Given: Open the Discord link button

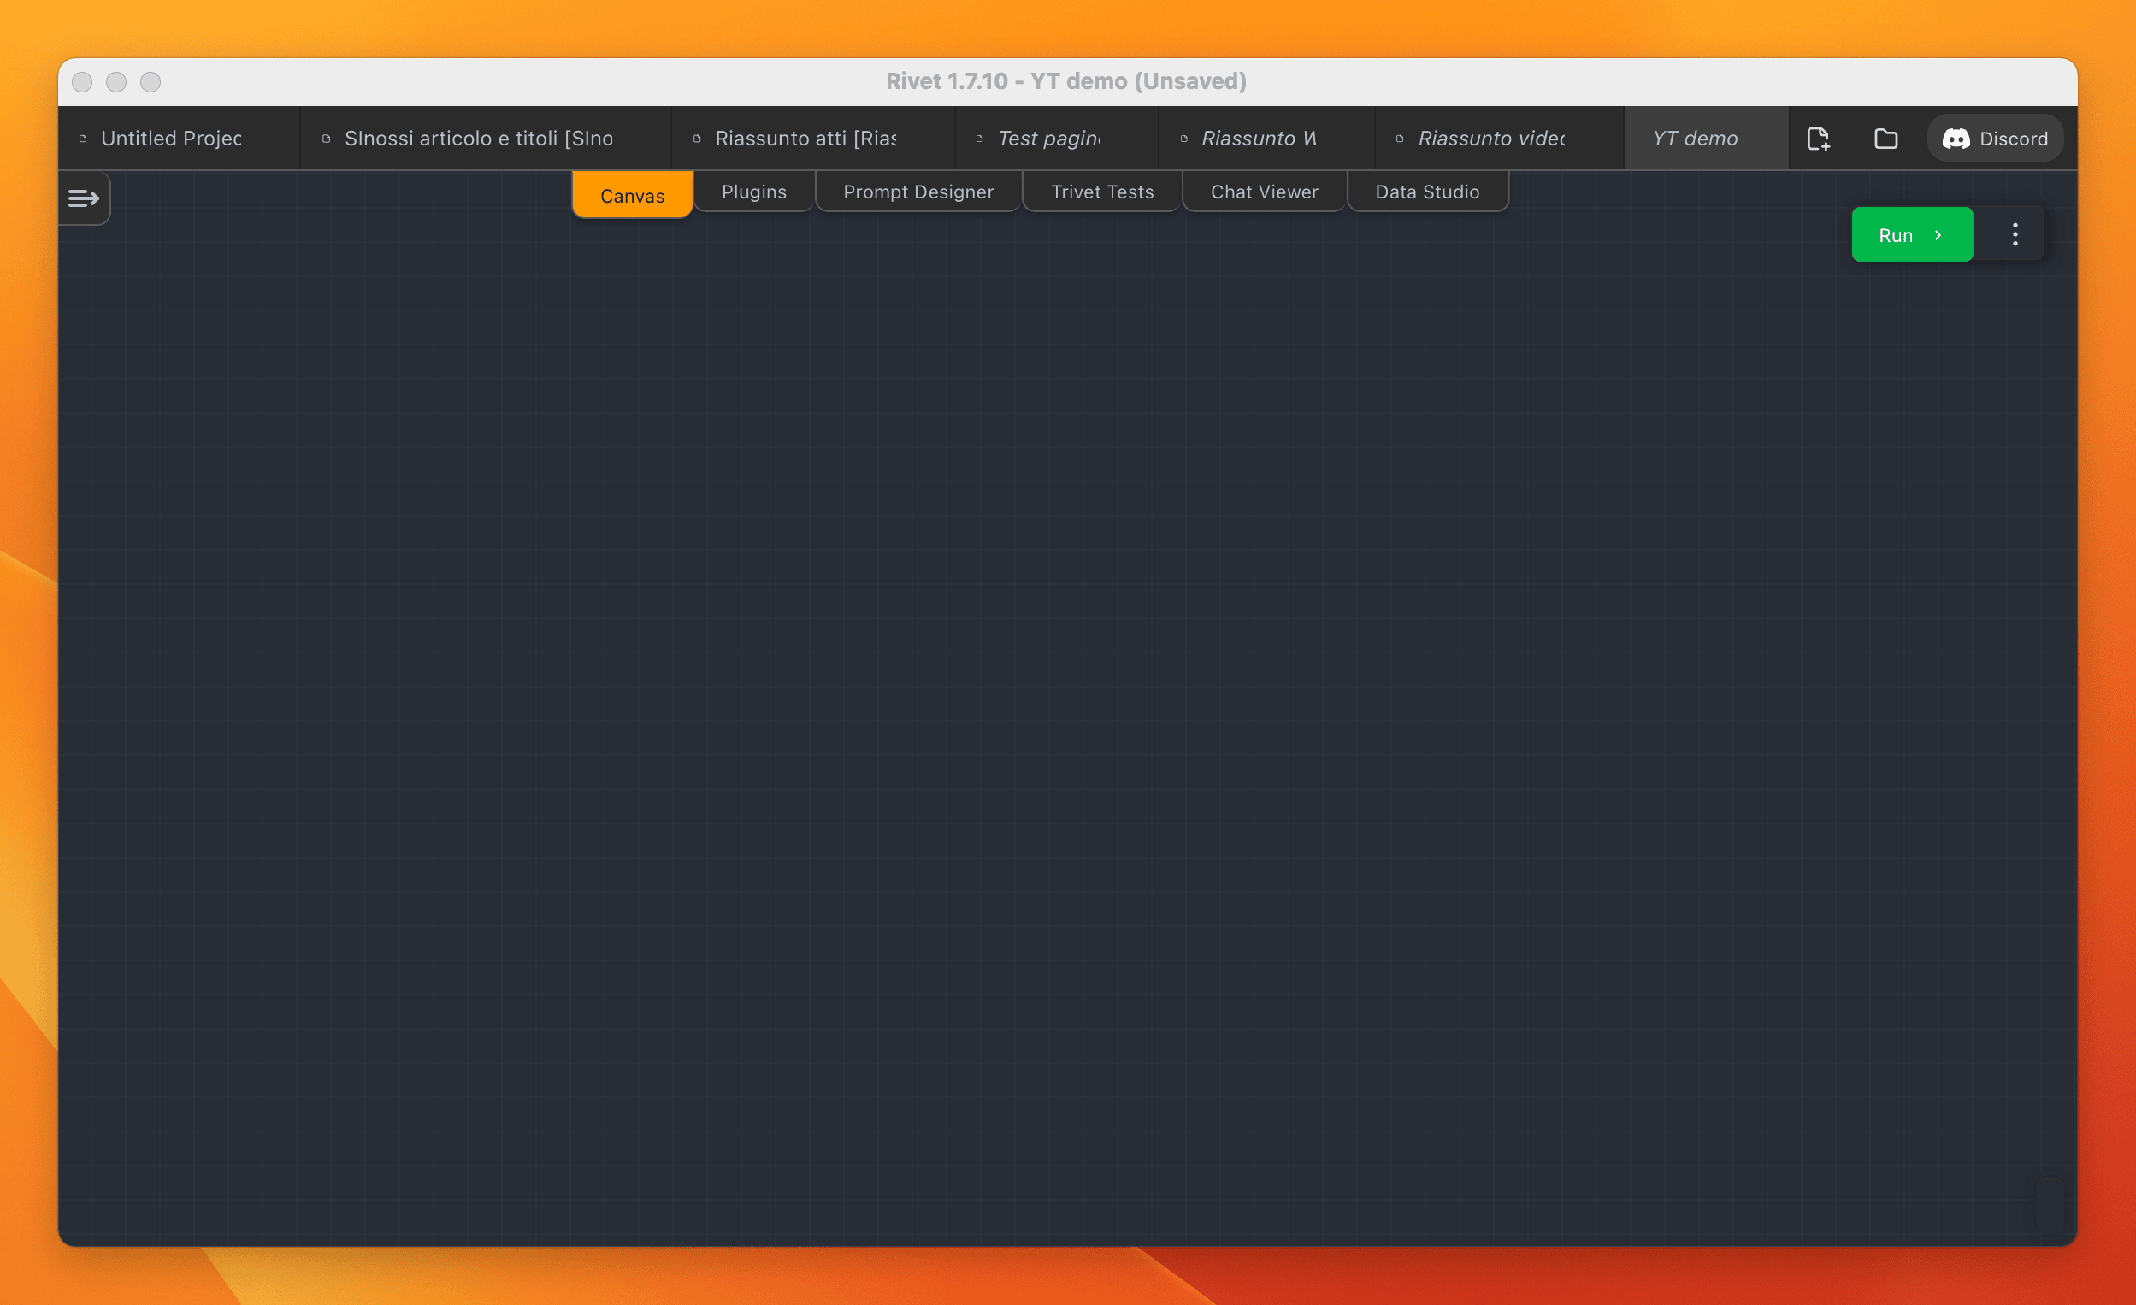Looking at the screenshot, I should point(1995,139).
